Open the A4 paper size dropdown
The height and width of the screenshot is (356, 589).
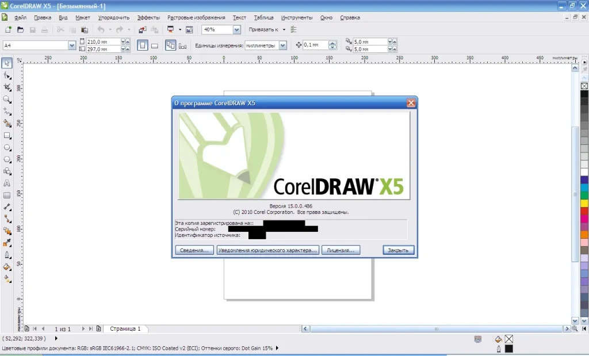[71, 44]
